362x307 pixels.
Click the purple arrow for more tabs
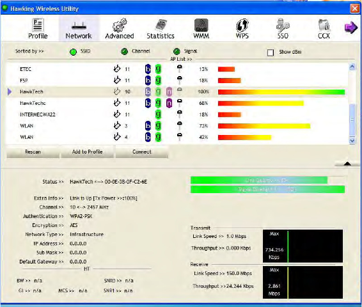pyautogui.click(x=350, y=28)
